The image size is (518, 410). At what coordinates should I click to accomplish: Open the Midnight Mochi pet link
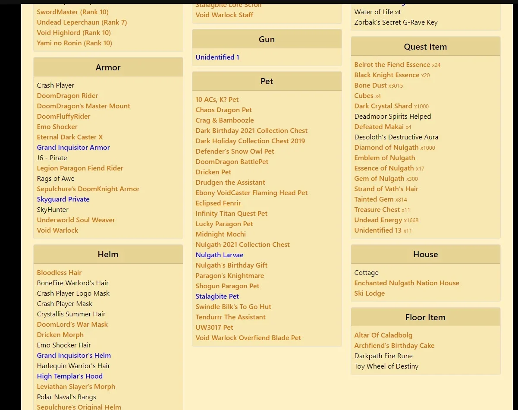(221, 234)
